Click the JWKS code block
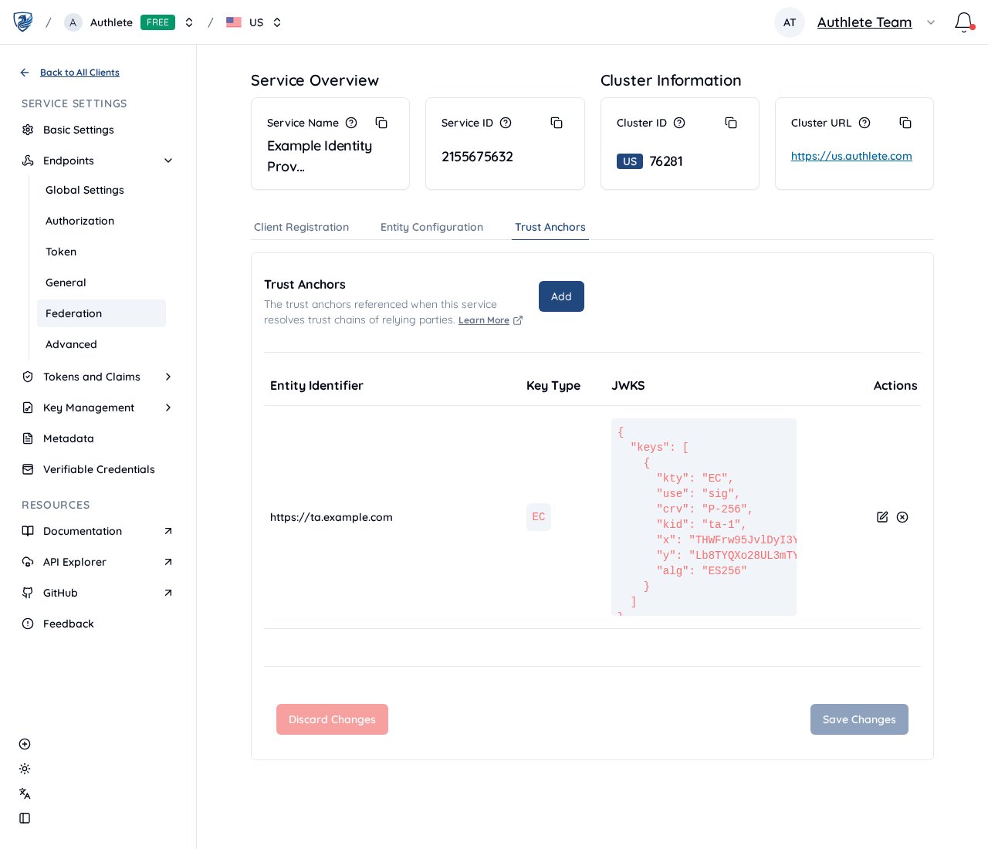Viewport: 988px width, 849px height. 704,517
